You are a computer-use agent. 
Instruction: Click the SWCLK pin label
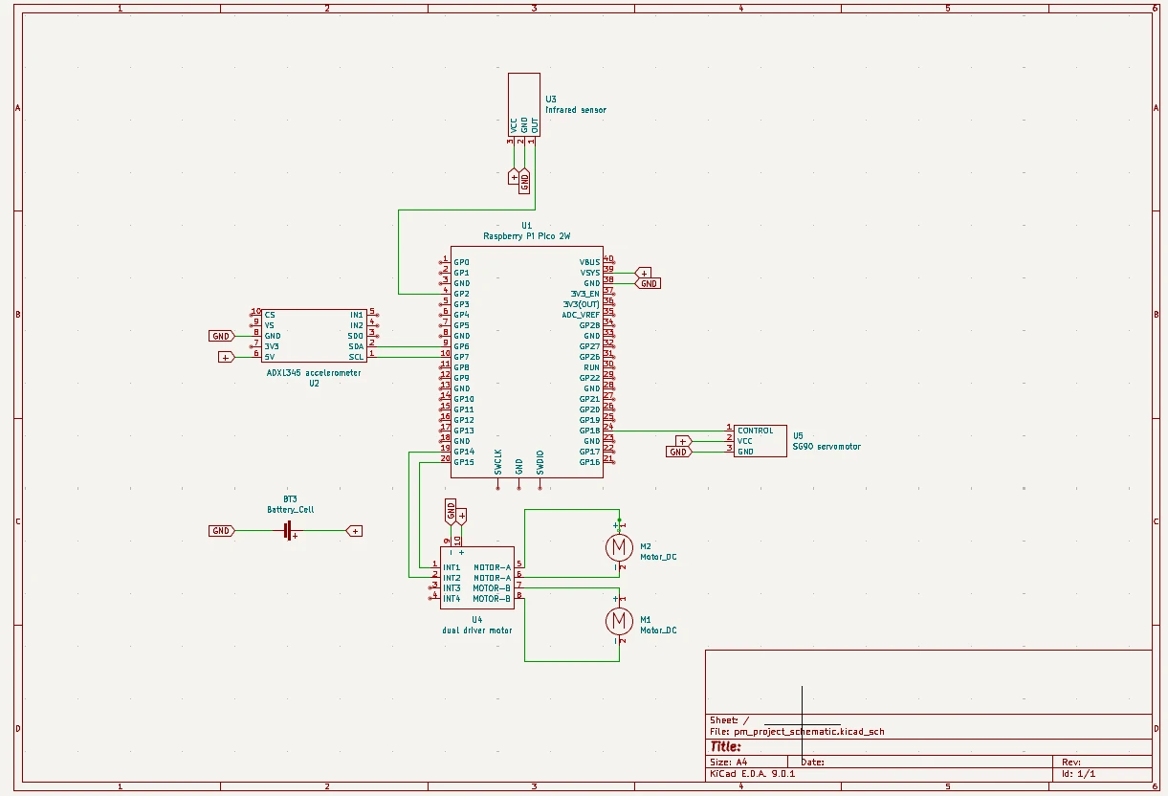(x=498, y=462)
